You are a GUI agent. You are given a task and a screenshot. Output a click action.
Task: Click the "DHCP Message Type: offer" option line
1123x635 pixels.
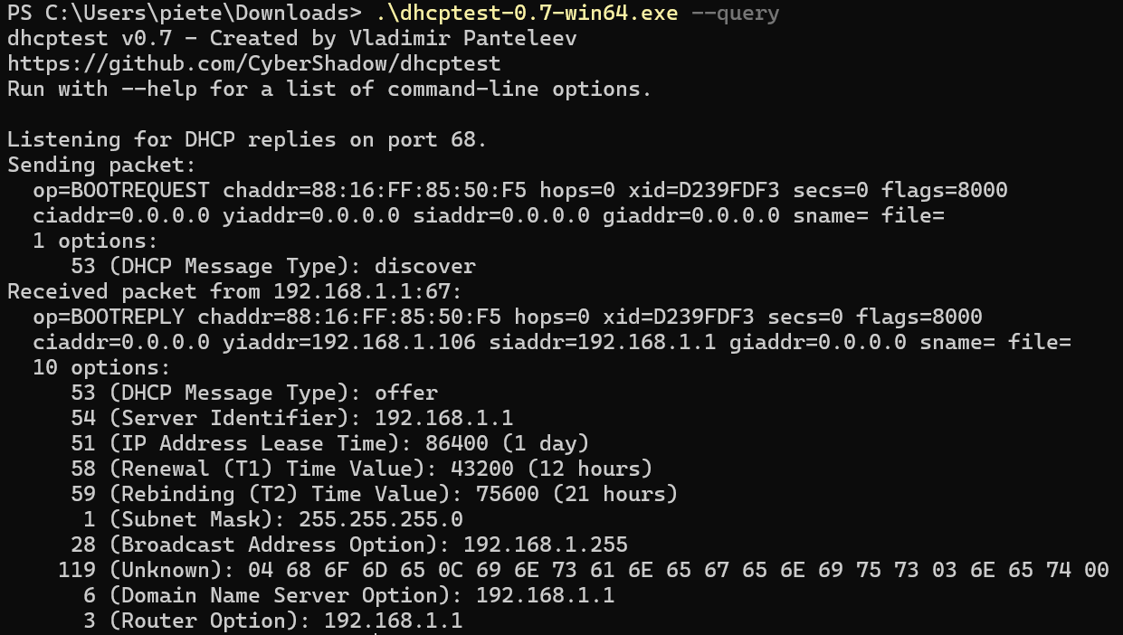click(253, 393)
